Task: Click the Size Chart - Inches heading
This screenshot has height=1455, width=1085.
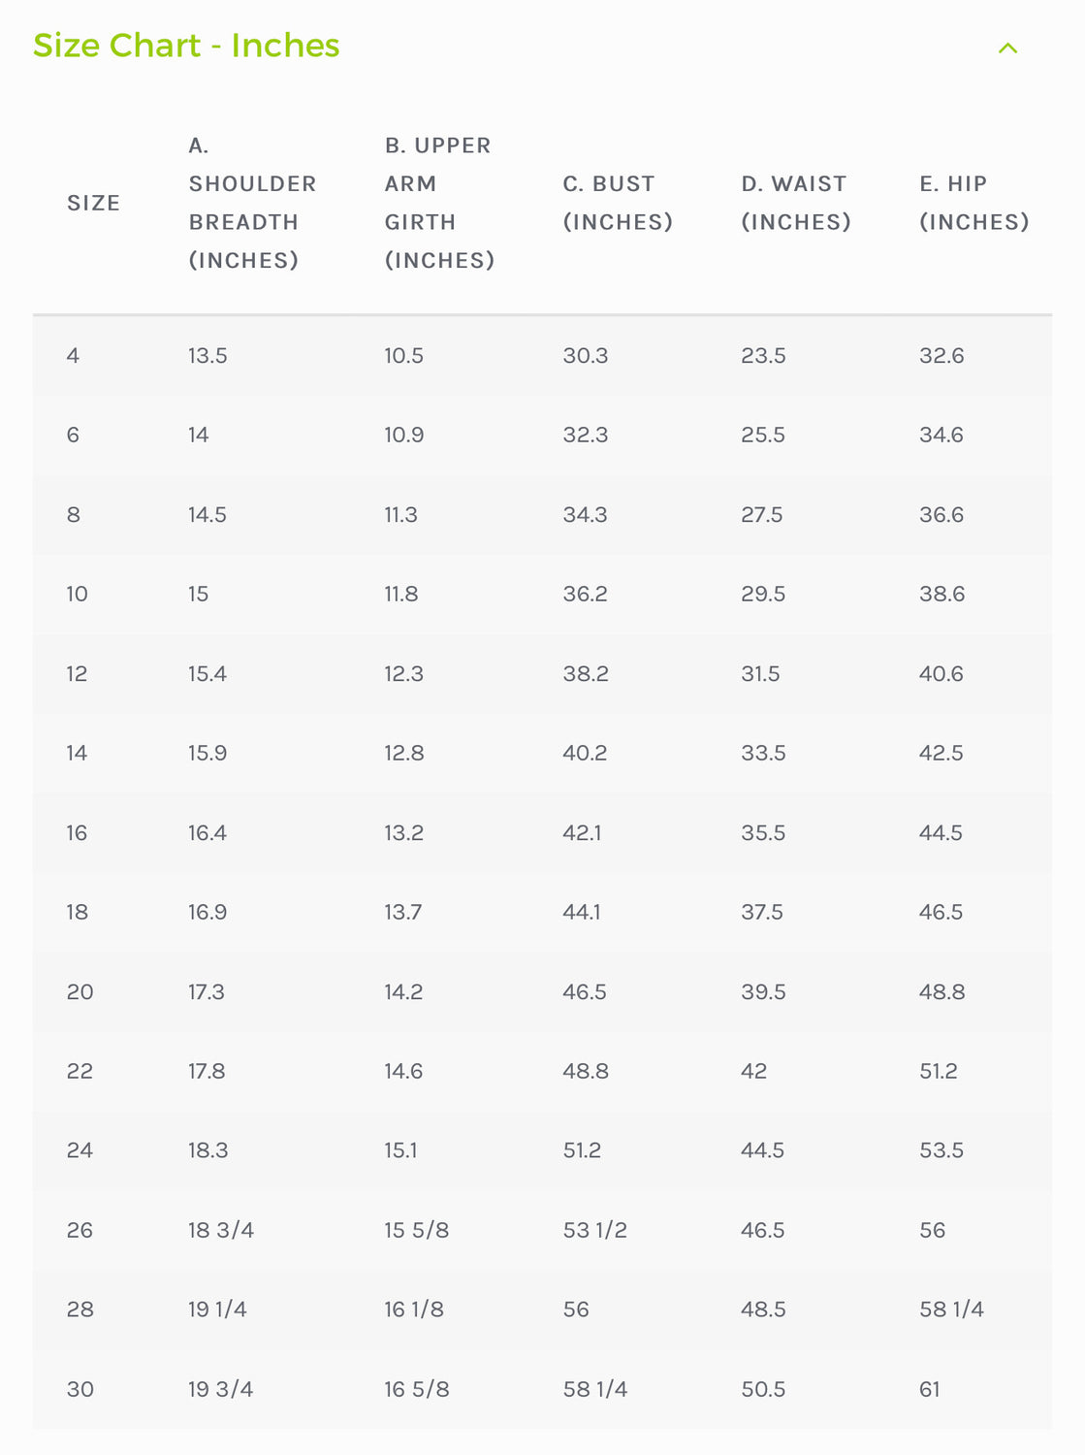Action: 186,45
